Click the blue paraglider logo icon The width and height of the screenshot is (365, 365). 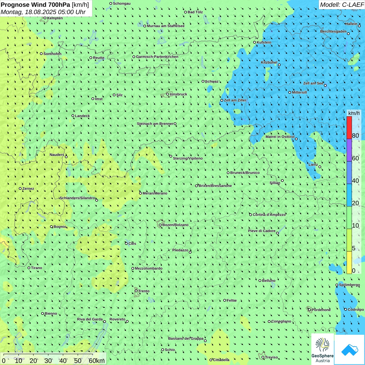pyautogui.click(x=350, y=350)
